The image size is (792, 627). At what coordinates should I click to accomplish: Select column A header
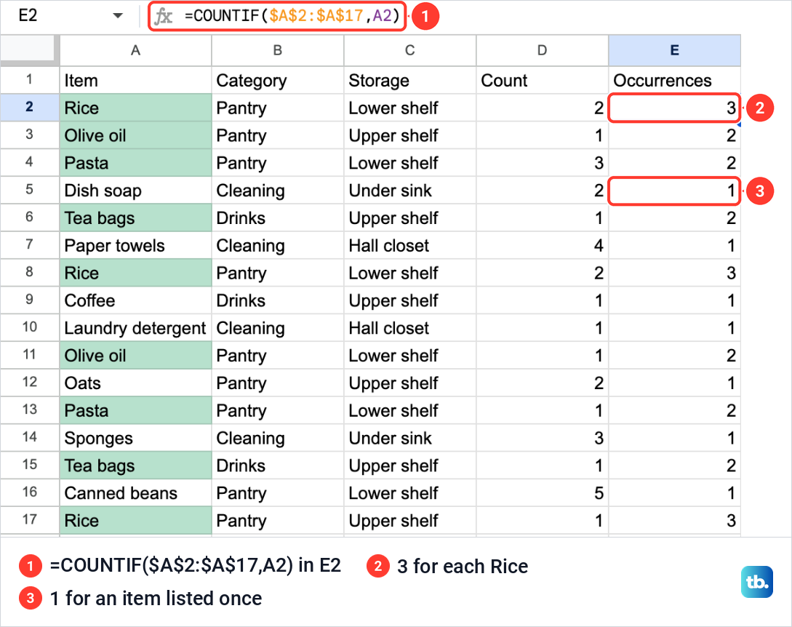135,50
